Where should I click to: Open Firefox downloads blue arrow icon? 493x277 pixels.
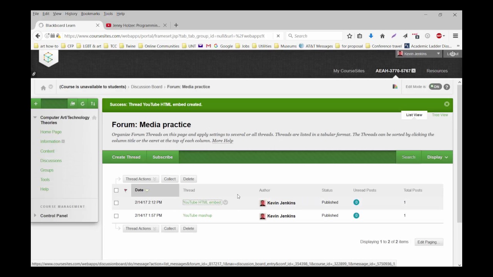click(371, 36)
